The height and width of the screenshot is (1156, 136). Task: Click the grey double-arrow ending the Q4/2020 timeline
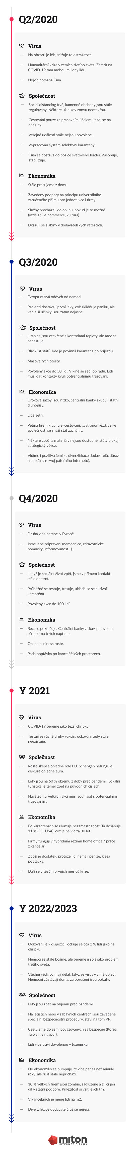coord(12,664)
